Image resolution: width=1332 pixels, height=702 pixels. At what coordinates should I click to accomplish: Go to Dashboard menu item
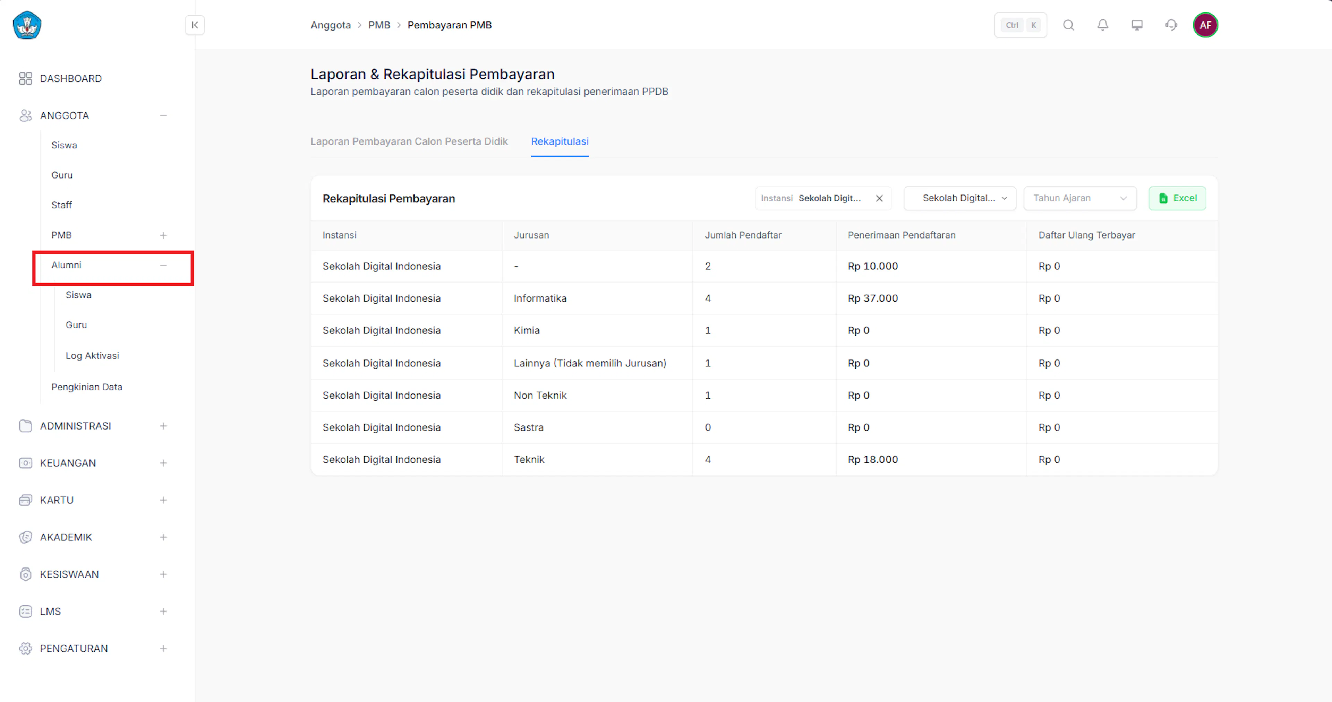(71, 78)
